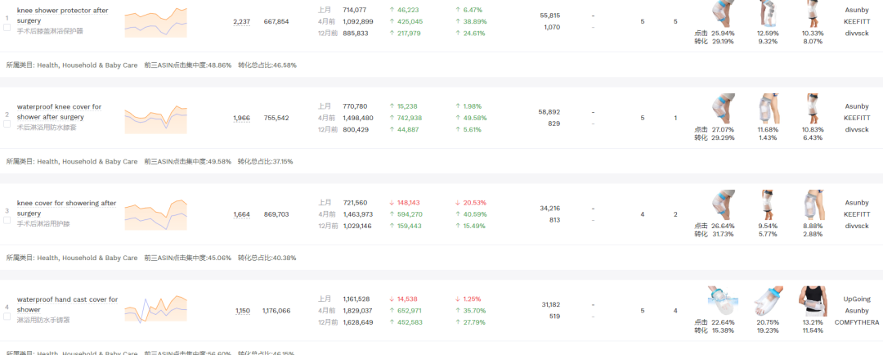
Task: Select the underlined 1,150 value
Action: 243,311
